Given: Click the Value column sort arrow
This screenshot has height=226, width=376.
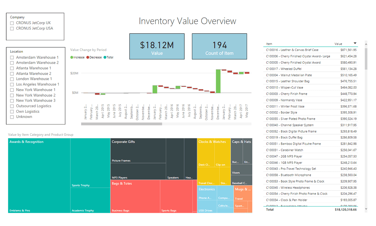Looking at the screenshot, I should (x=355, y=43).
